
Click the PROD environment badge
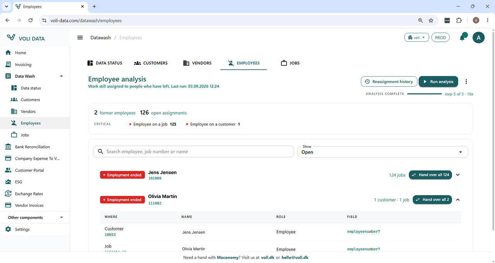point(440,38)
